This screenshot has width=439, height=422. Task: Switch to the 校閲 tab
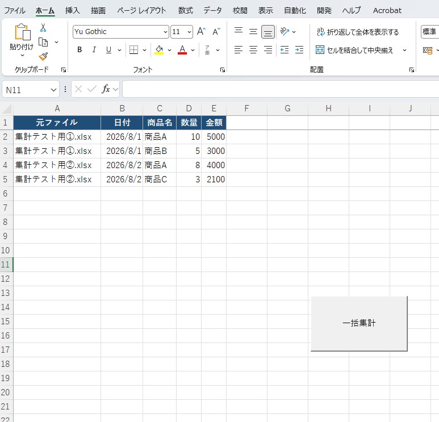tap(240, 11)
